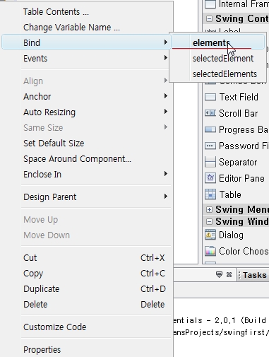Select the Dialog window icon

210,235
